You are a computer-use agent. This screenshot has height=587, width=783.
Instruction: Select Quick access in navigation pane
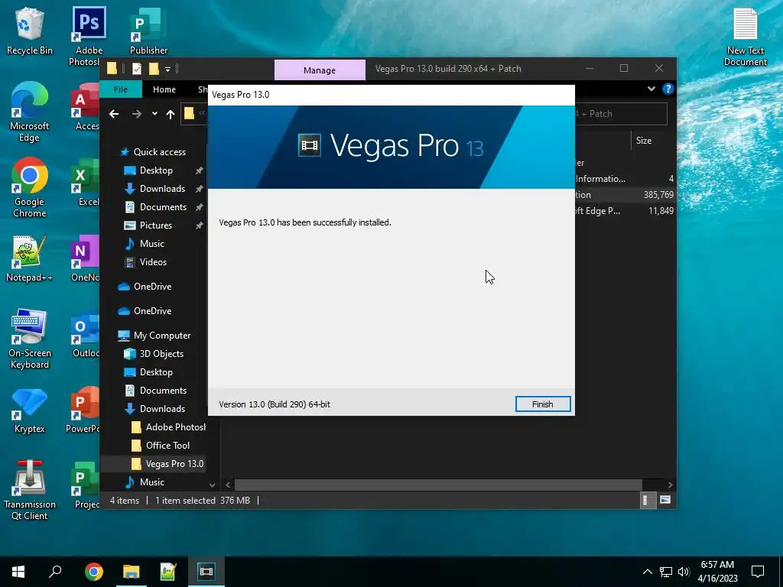coord(153,152)
